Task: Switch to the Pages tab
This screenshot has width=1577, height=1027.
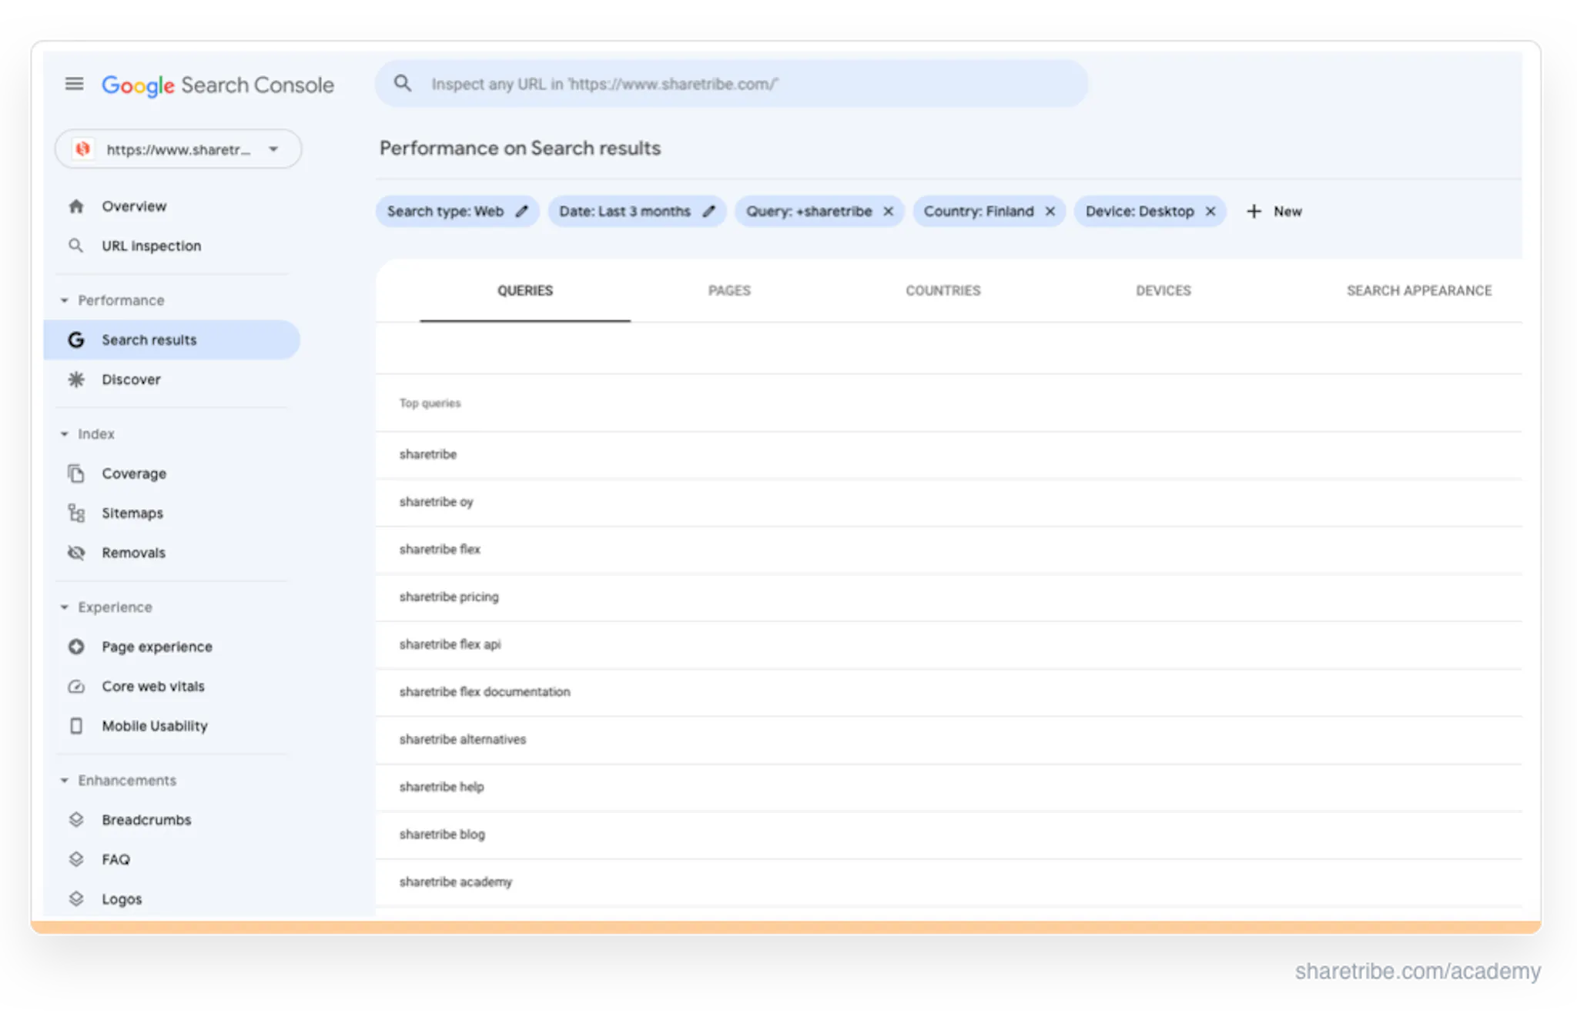Action: click(728, 290)
